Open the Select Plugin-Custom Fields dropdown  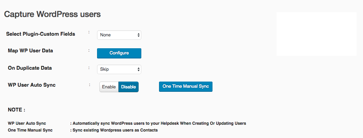pos(119,35)
